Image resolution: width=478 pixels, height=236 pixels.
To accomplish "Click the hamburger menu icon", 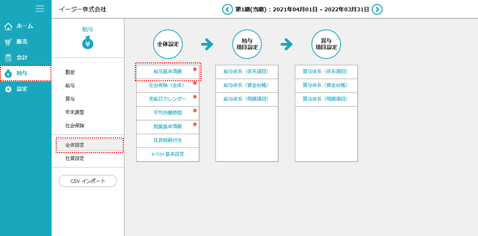I will (39, 8).
